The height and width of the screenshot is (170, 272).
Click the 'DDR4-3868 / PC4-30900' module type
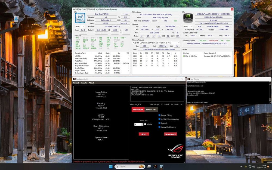[x=158, y=49]
